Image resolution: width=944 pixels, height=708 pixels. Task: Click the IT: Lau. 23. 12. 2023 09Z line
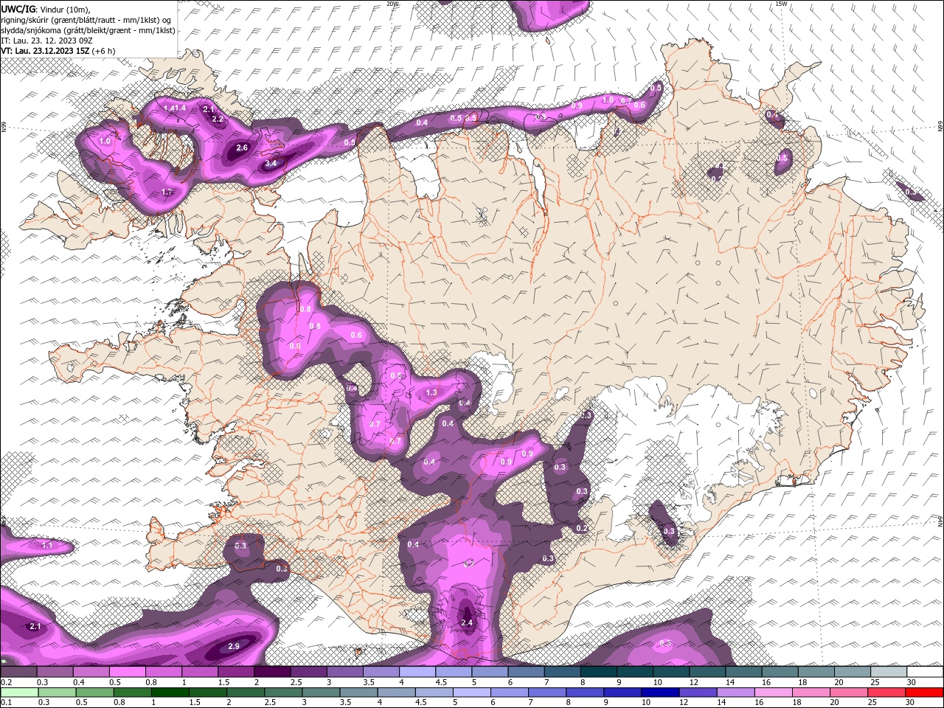(x=46, y=41)
